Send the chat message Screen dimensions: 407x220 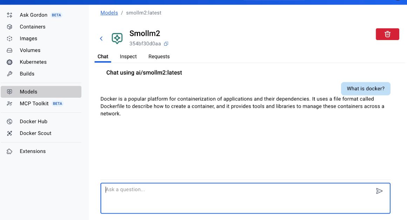click(379, 191)
